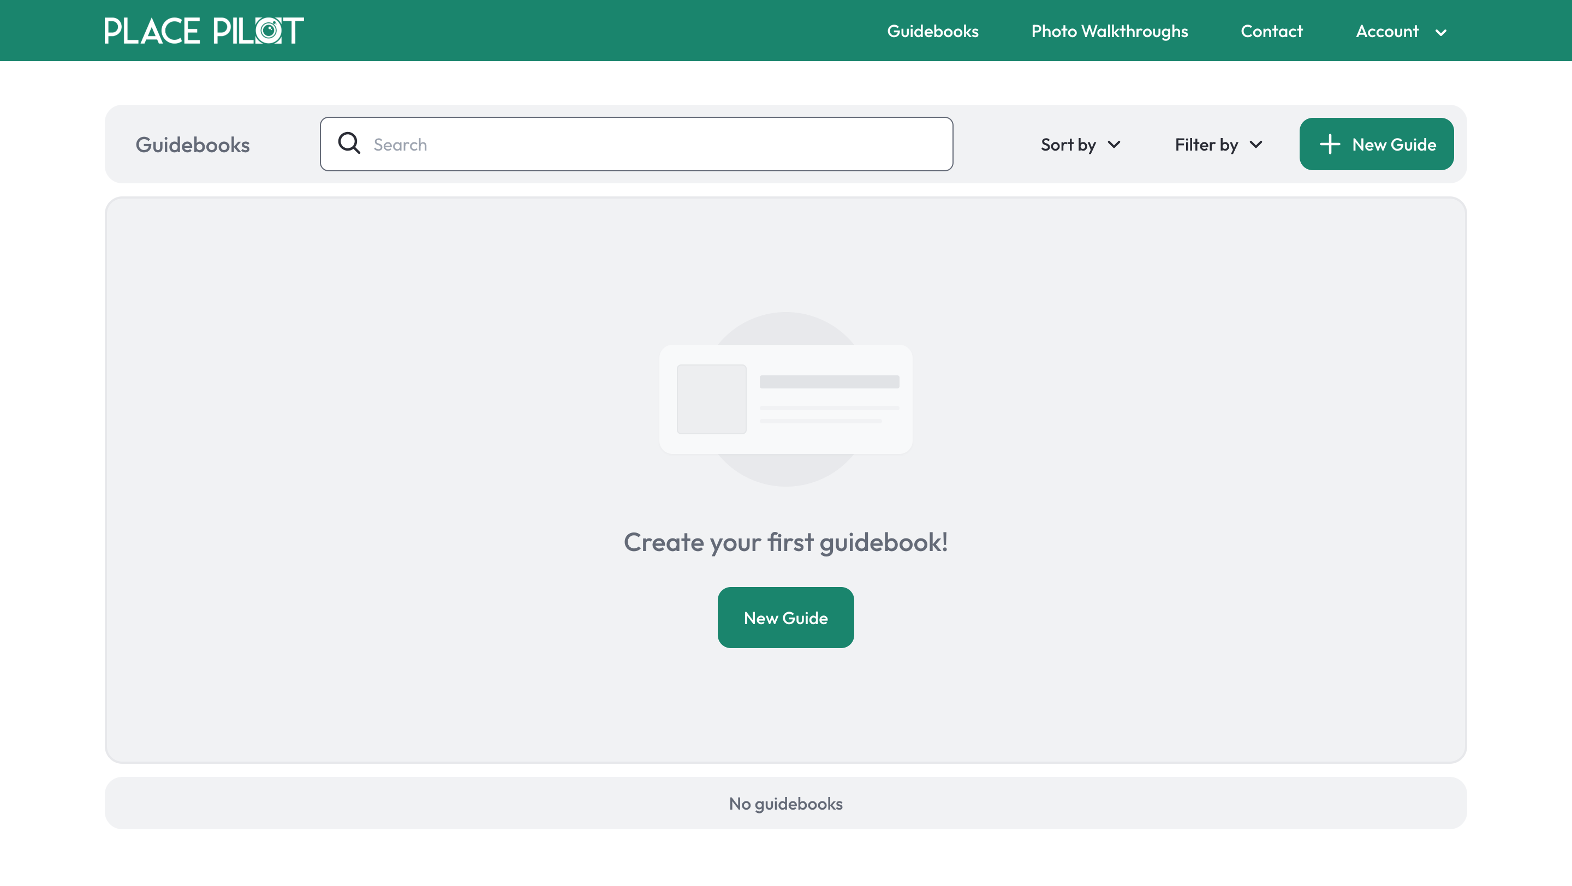1572x886 pixels.
Task: Expand the Filter by dropdown
Action: click(x=1206, y=145)
